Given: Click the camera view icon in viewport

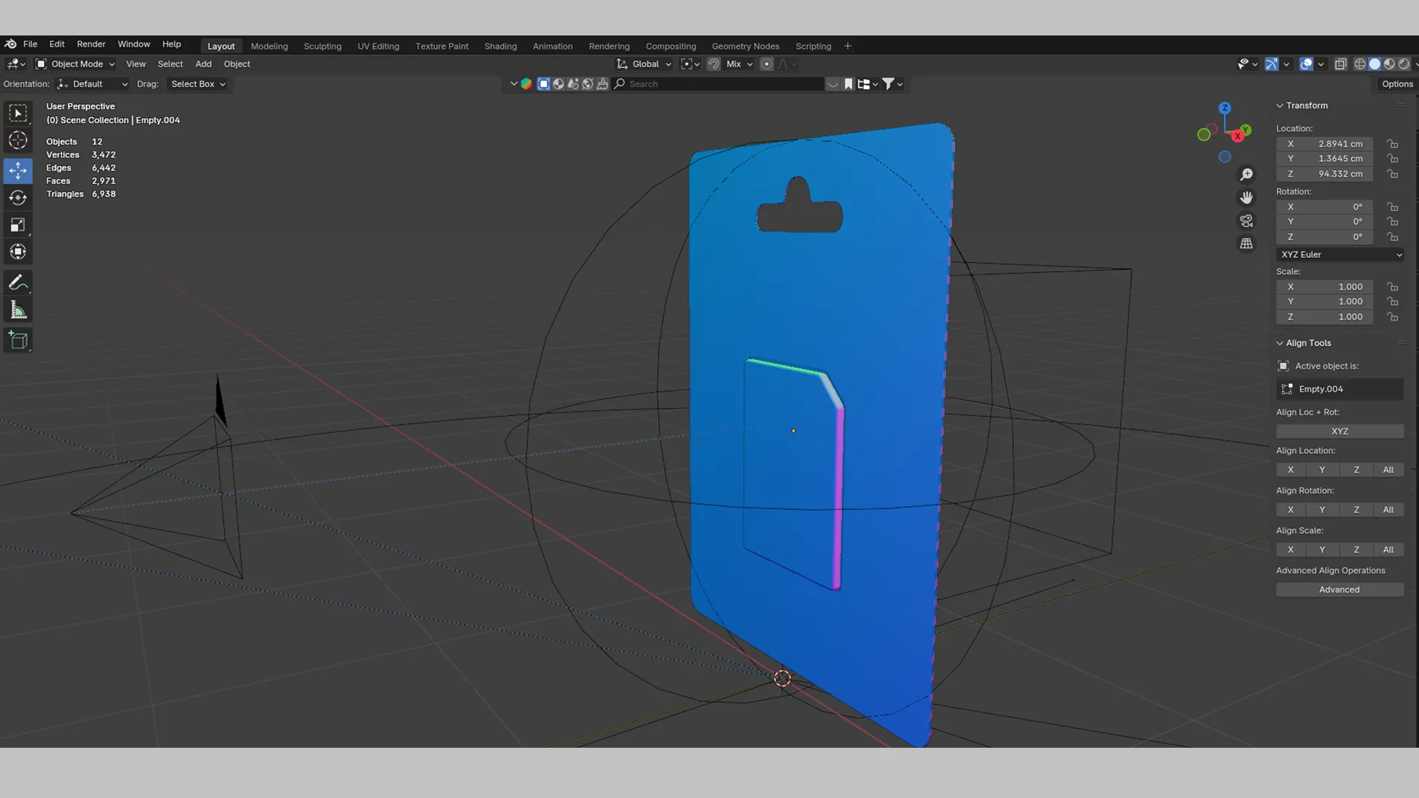Looking at the screenshot, I should click(x=1246, y=221).
